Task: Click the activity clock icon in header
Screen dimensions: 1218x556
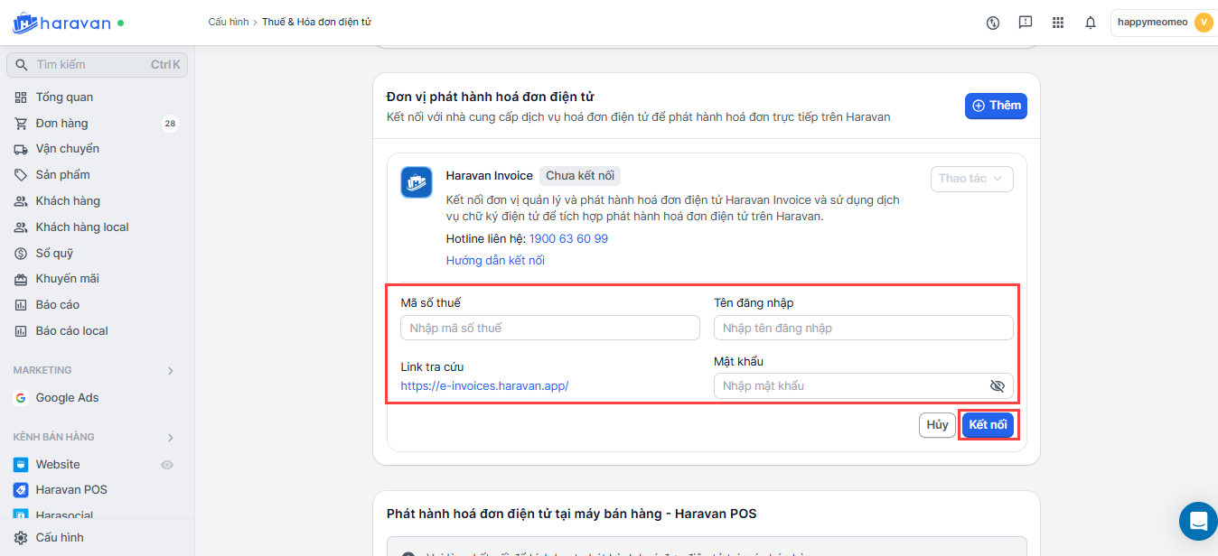Action: (x=993, y=23)
